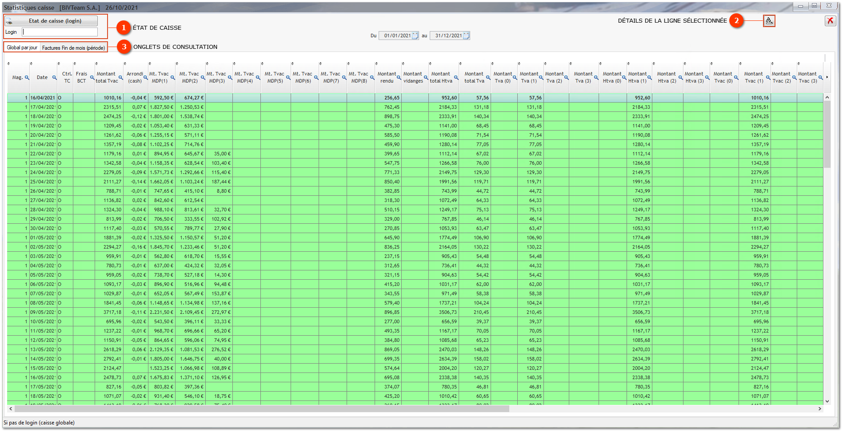Viewport: 843px width, 432px height.
Task: Click the Etat de caisse (login) button
Action: tap(51, 21)
